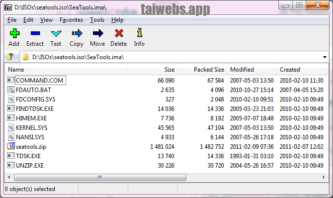Image resolution: width=333 pixels, height=198 pixels.
Task: Click the blue Extract minus icon
Action: tap(35, 33)
